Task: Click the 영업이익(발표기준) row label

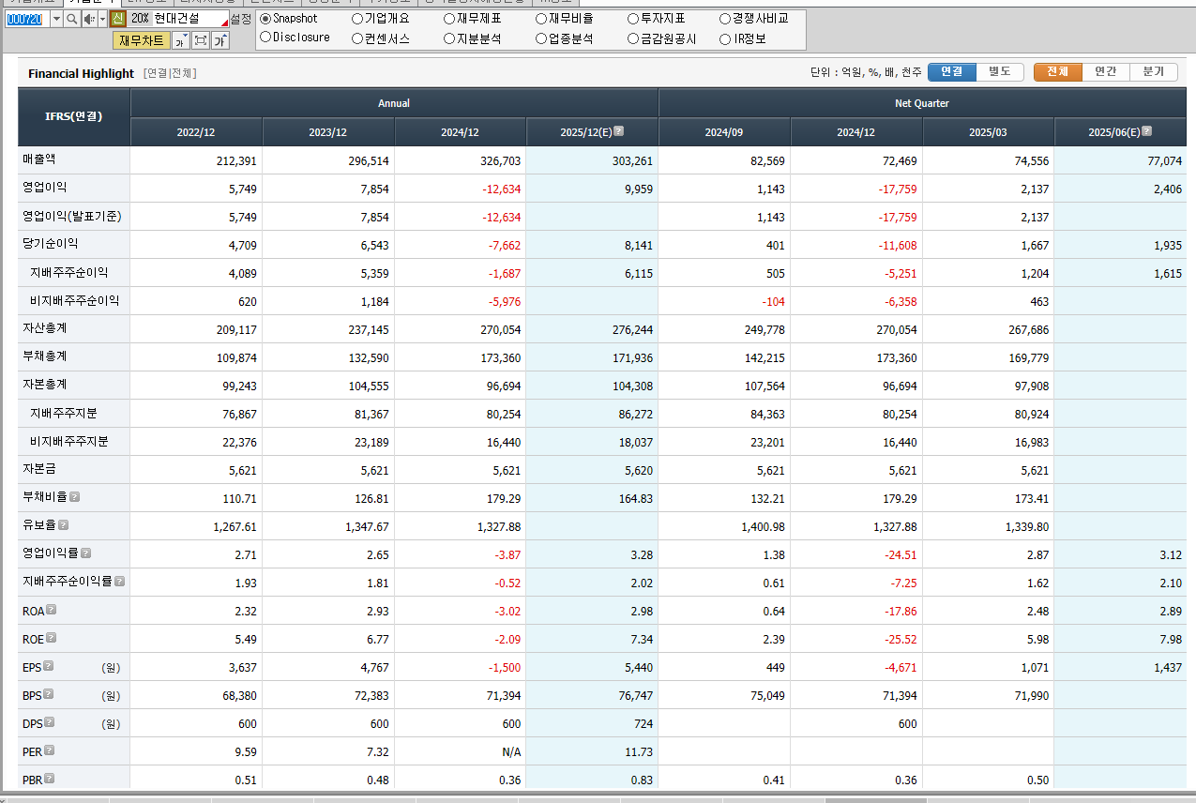Action: (x=72, y=216)
